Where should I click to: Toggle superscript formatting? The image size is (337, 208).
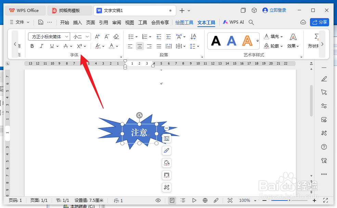coord(79,46)
